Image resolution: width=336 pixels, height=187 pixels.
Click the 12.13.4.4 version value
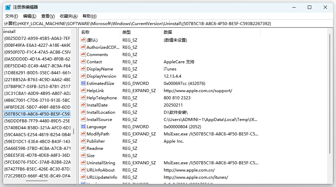click(x=172, y=76)
